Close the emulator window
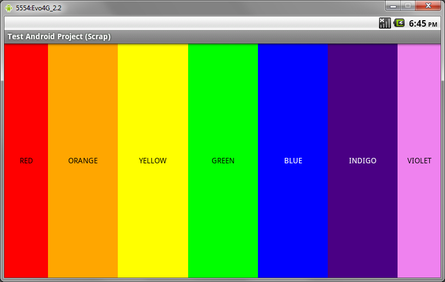This screenshot has height=282, width=445. (428, 6)
